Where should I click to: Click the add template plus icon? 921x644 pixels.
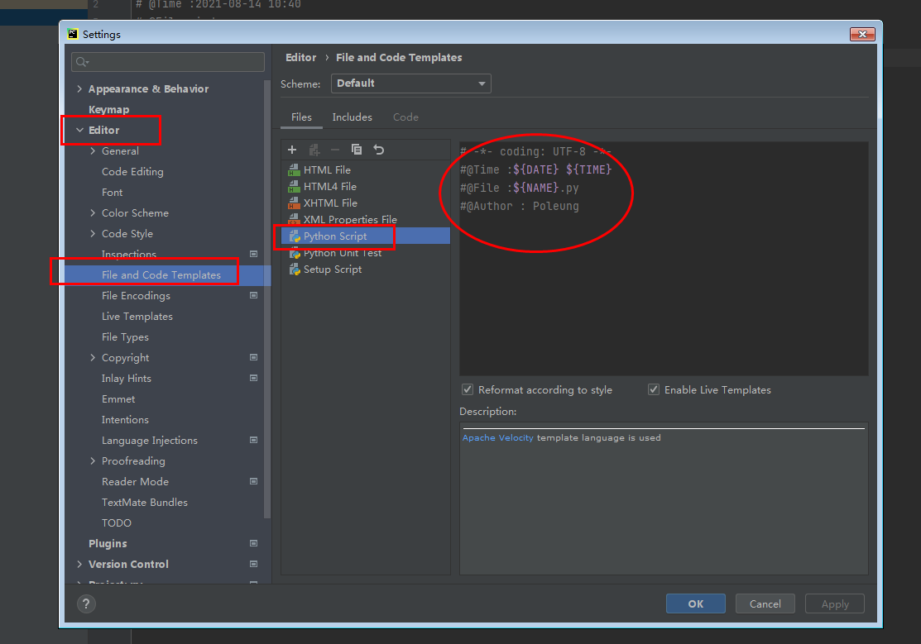tap(292, 150)
